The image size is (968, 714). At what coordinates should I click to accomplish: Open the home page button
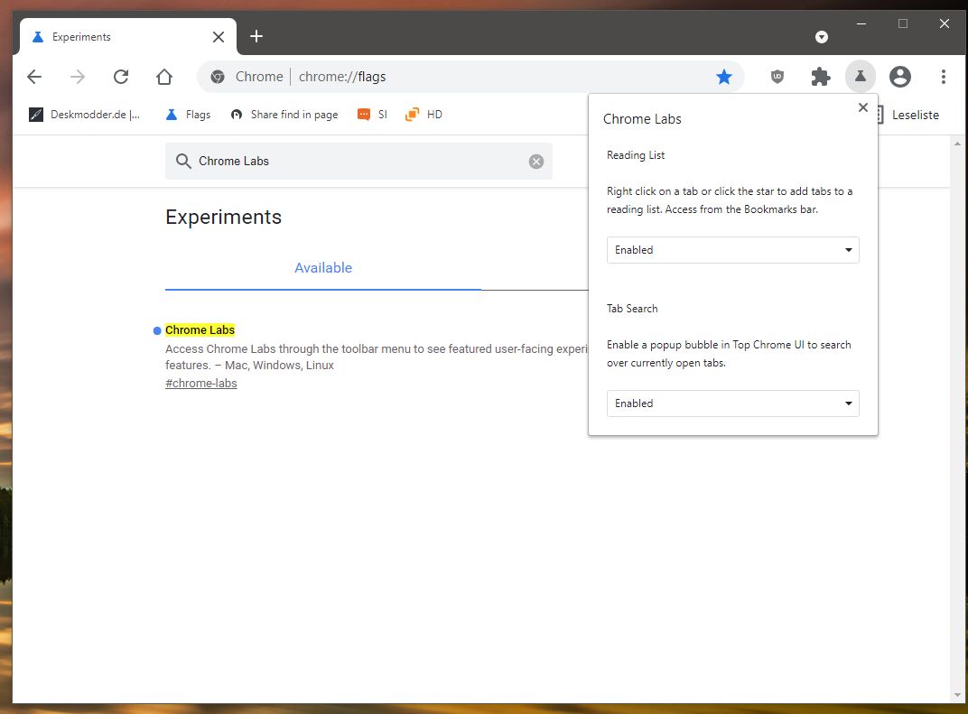point(164,77)
